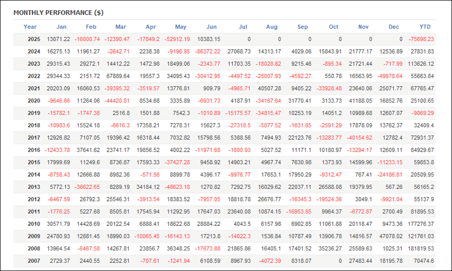Select May 2013 value -48623.18
This screenshot has height=271, width=452.
click(x=177, y=187)
